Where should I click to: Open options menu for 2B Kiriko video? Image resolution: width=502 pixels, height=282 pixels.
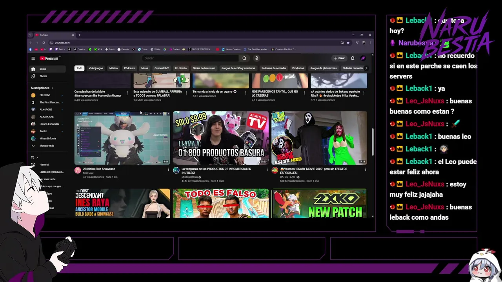pyautogui.click(x=169, y=169)
